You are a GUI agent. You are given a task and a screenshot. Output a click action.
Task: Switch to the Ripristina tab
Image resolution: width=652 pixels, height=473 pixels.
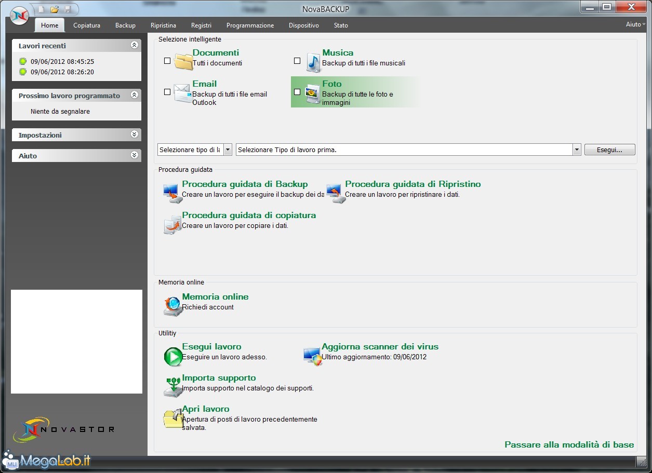click(163, 25)
